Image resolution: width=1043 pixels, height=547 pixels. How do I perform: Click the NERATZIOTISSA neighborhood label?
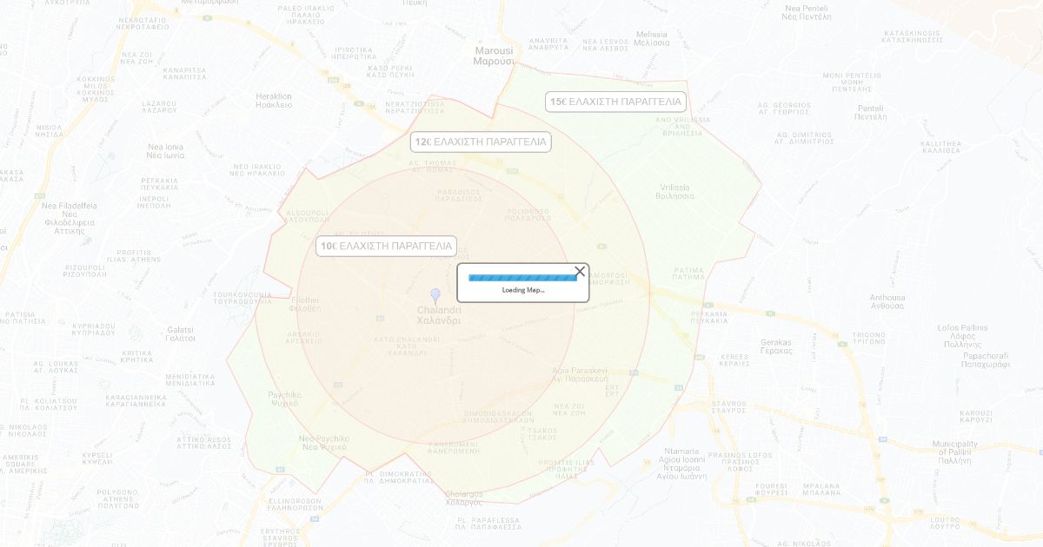[415, 108]
